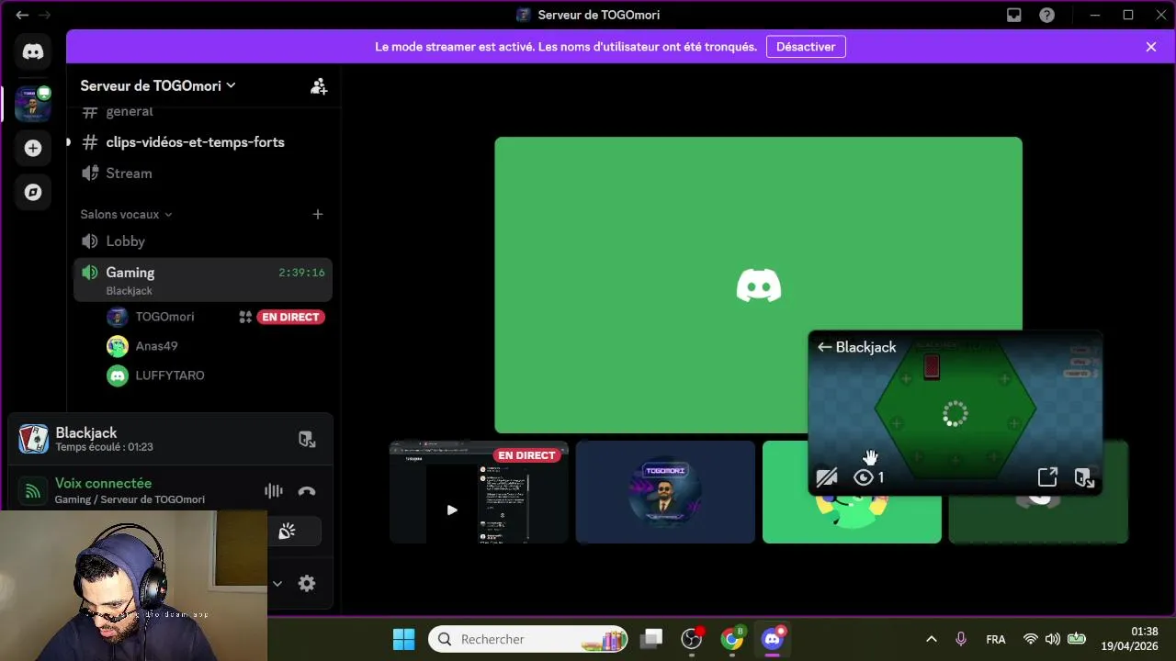Open connection info signal icon
The width and height of the screenshot is (1176, 661).
33,491
